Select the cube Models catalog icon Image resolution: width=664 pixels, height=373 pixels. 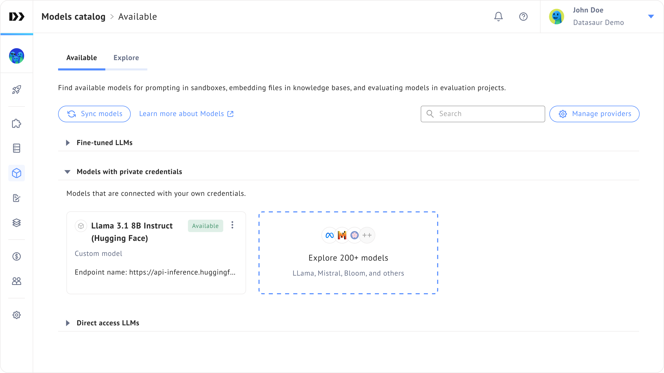[x=17, y=173]
